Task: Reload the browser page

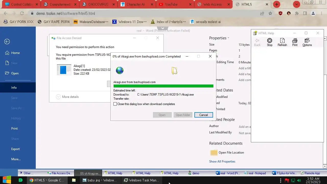Action: [x=22, y=14]
